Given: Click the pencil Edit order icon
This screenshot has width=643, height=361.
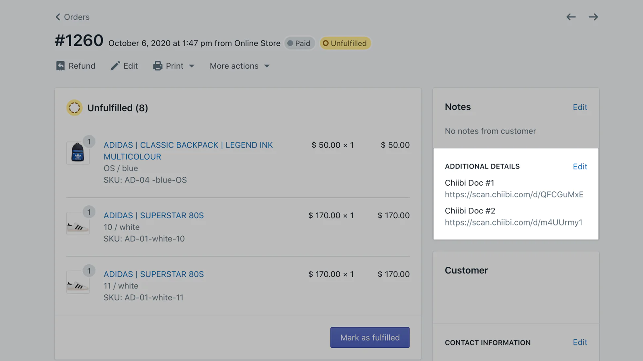Looking at the screenshot, I should click(x=115, y=66).
